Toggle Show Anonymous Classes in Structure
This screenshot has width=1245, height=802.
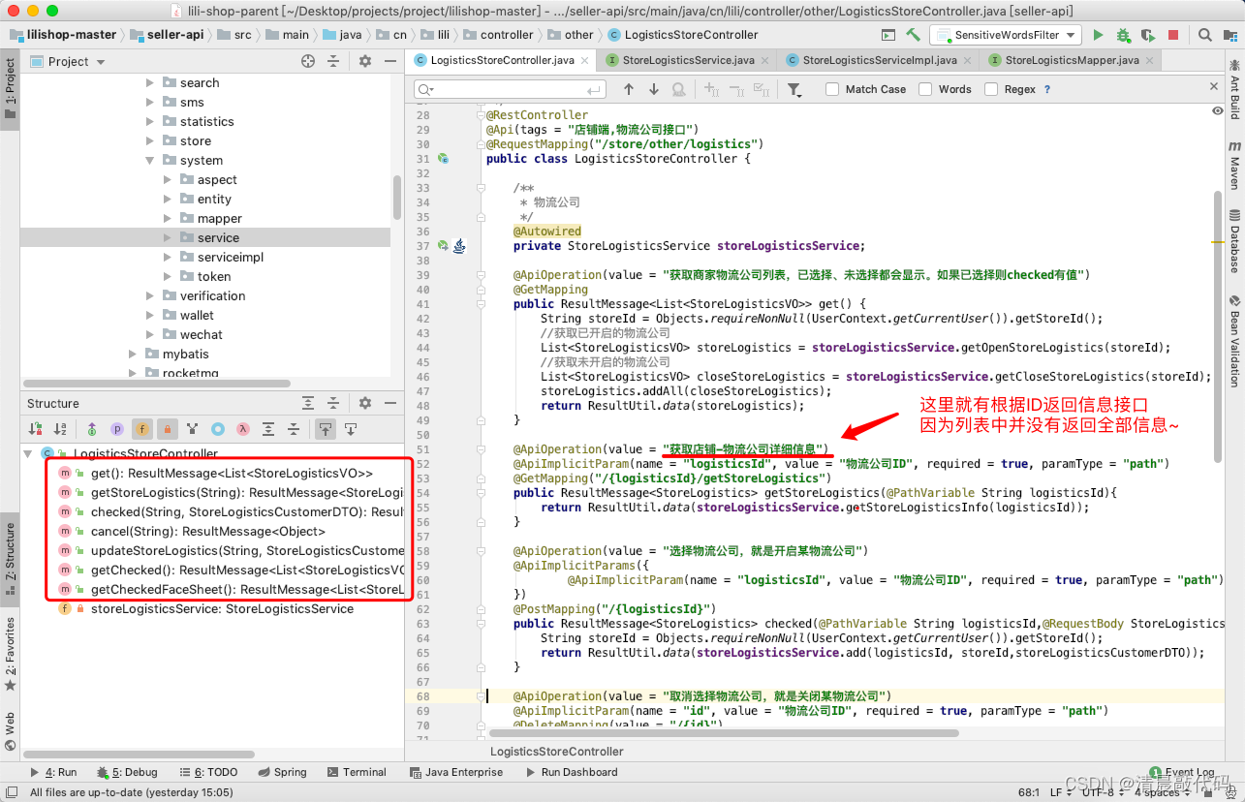[218, 428]
